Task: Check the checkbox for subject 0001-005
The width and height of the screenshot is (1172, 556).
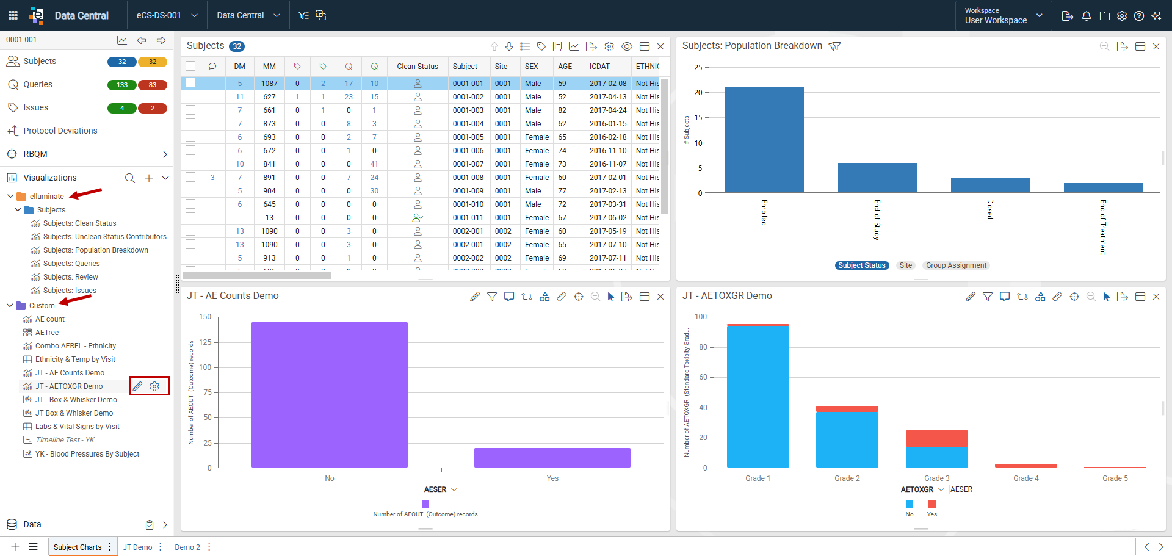Action: (x=190, y=137)
